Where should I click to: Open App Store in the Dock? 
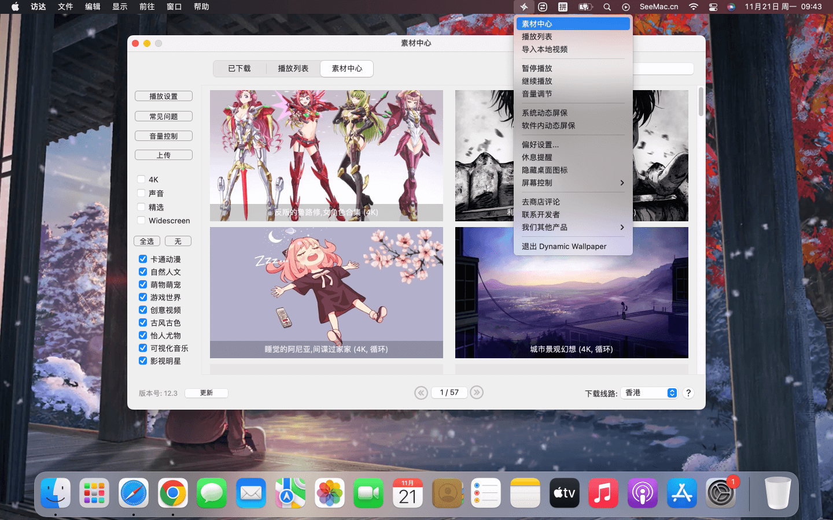pyautogui.click(x=682, y=493)
